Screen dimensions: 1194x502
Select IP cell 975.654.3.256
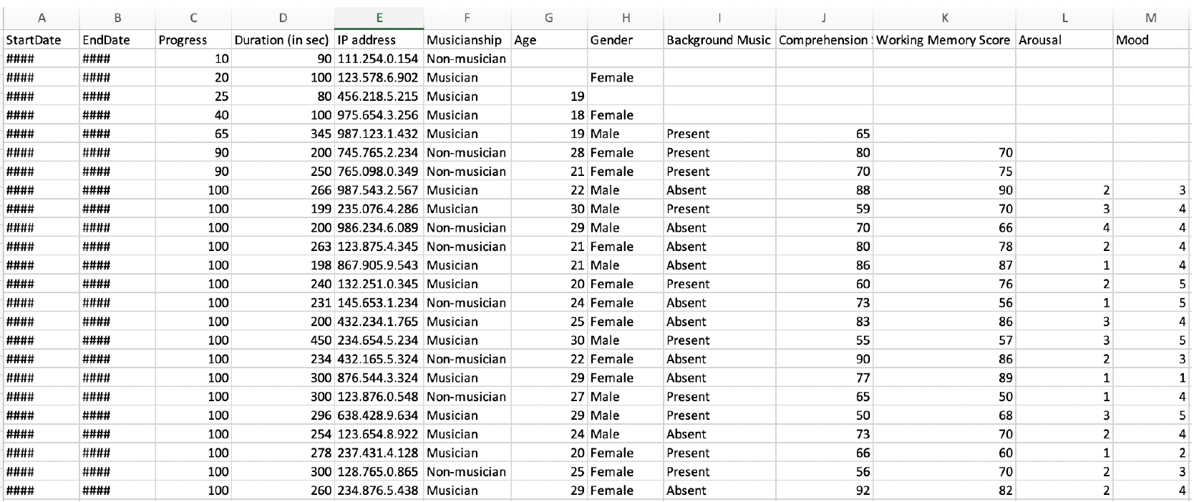tap(379, 115)
